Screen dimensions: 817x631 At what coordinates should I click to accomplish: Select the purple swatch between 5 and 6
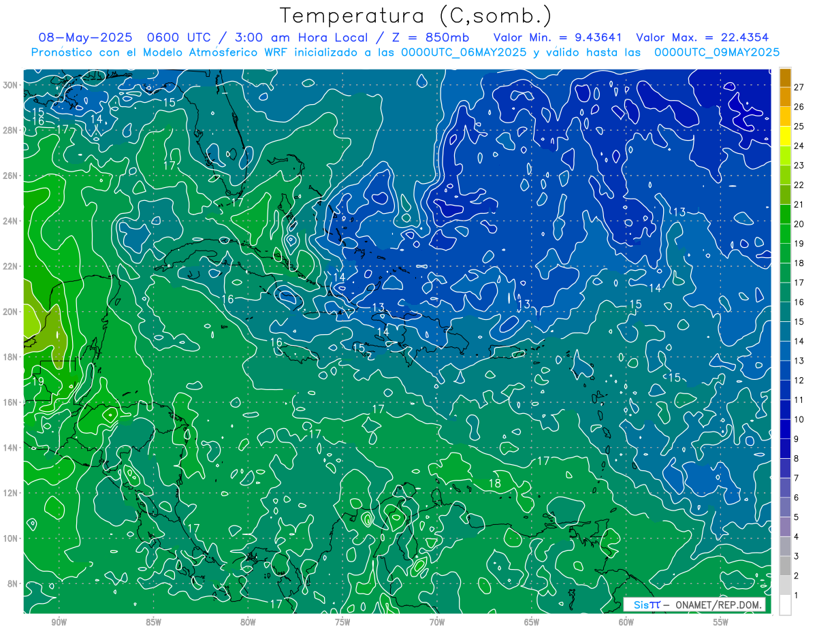785,507
